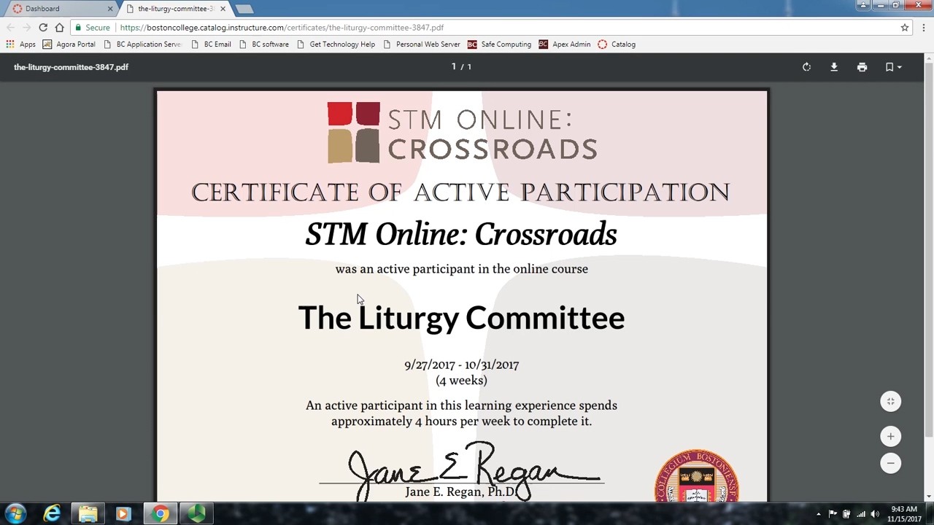Zoom in on the PDF
The height and width of the screenshot is (525, 934).
[x=890, y=437]
